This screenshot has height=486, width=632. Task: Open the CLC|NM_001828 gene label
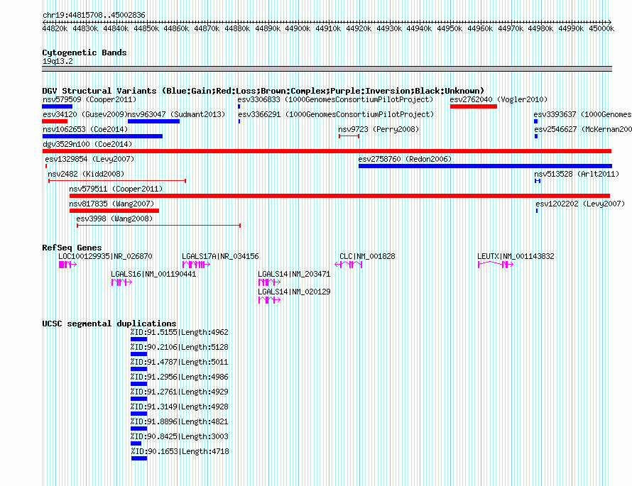pyautogui.click(x=367, y=257)
